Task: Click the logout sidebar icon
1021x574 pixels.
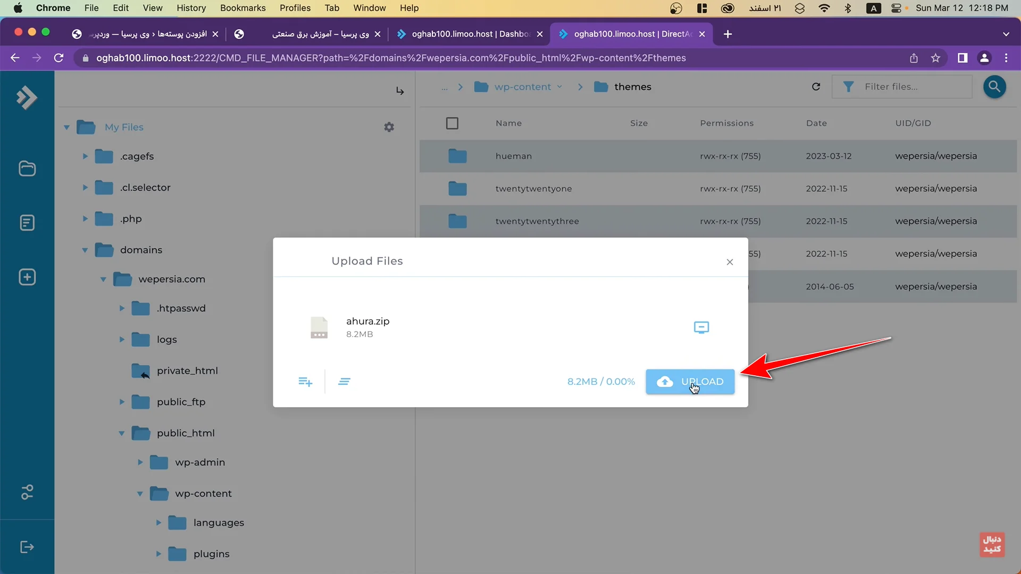Action: [27, 547]
